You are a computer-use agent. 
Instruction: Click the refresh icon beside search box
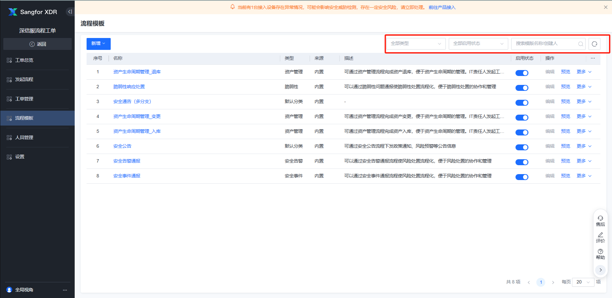pos(594,44)
